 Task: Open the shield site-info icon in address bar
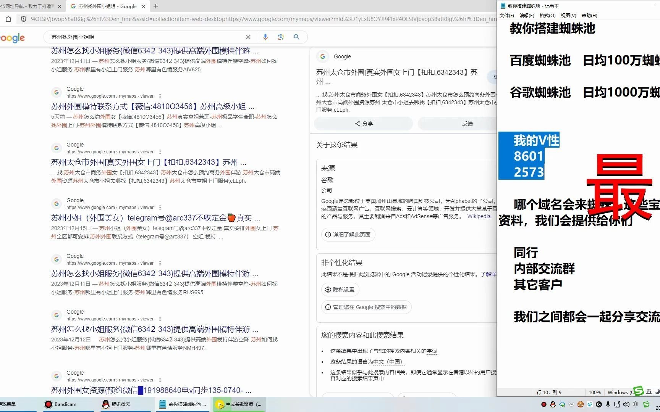(24, 19)
